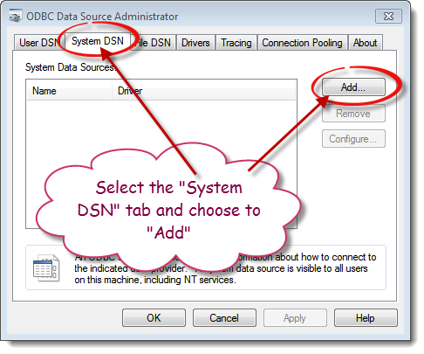Dismiss dialog with Cancel button
This screenshot has height=354, width=424.
click(224, 318)
